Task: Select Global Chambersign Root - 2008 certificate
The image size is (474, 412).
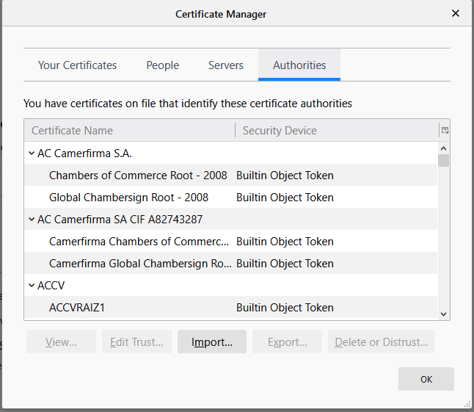Action: pyautogui.click(x=128, y=198)
